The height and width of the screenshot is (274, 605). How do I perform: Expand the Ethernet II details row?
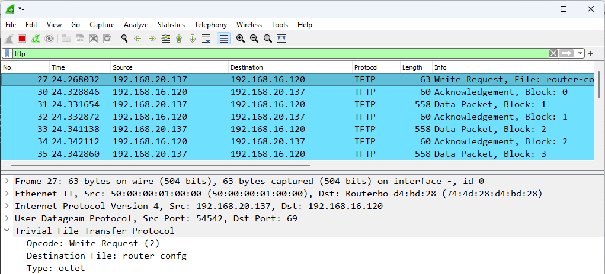click(7, 194)
